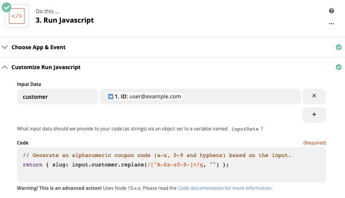Click green check beside Customize Run Javascript
345x198 pixels.
point(338,67)
